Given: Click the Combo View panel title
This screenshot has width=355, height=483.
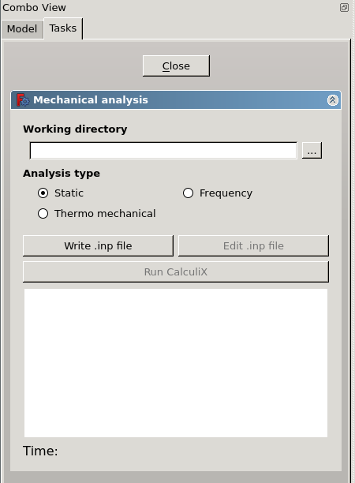Looking at the screenshot, I should coord(34,7).
